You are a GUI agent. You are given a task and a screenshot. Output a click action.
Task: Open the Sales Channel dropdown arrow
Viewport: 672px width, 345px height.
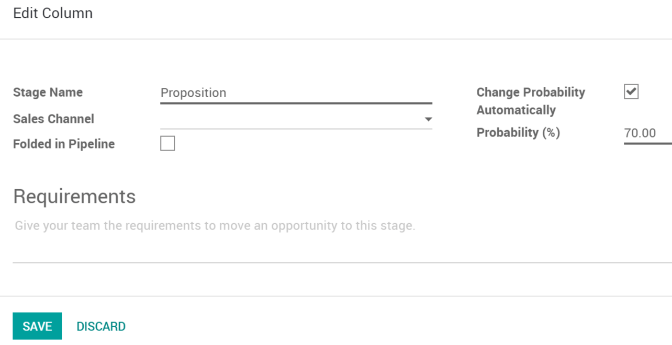point(428,119)
